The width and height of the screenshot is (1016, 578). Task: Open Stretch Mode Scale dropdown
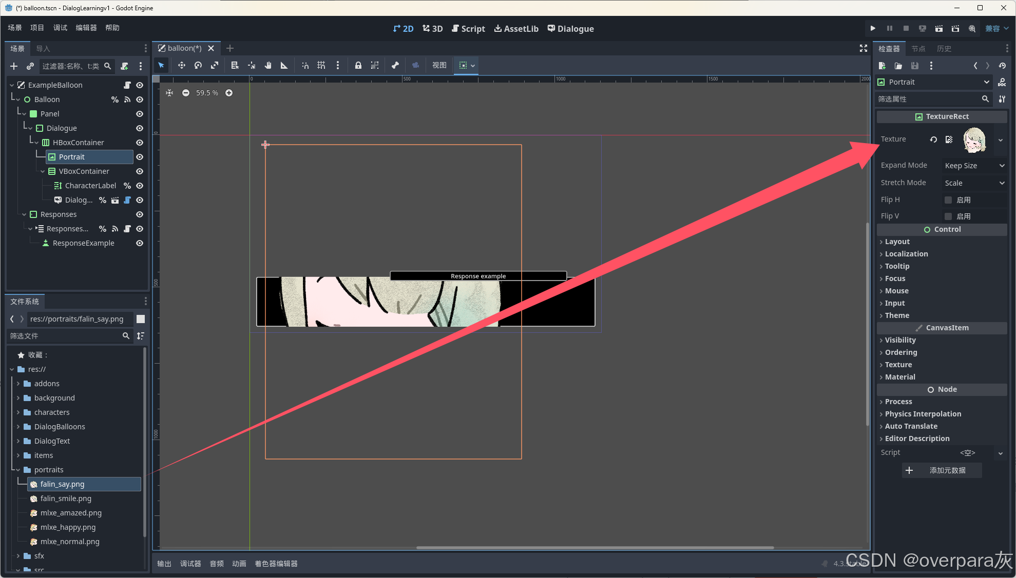[974, 183]
